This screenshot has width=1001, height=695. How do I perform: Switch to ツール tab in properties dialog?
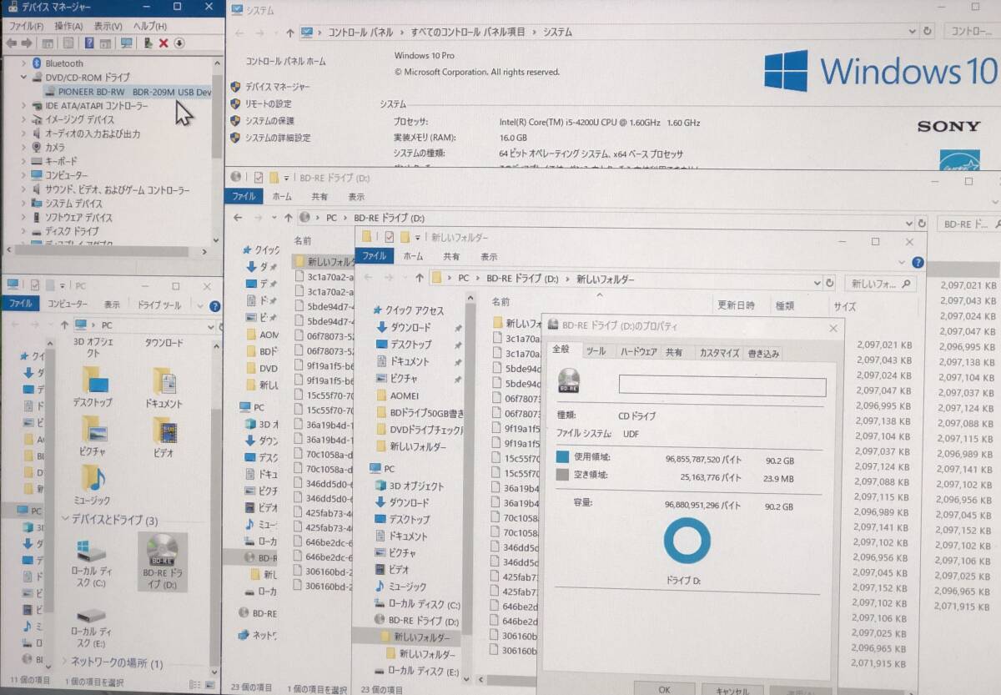tap(596, 353)
